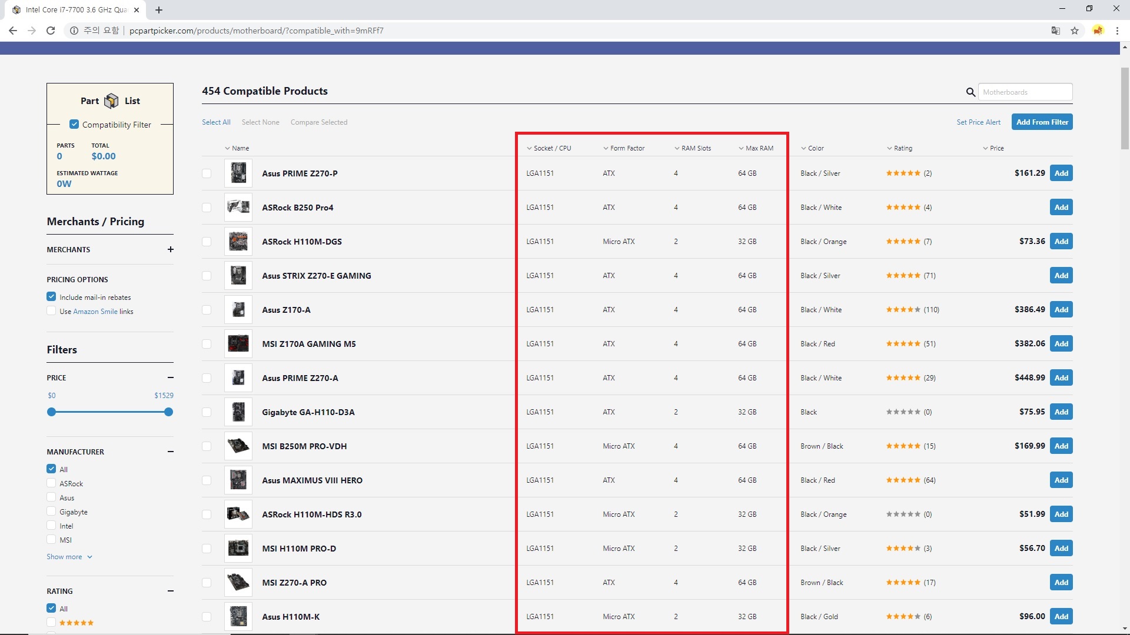Select checkbox for Asus PRIME Z270-P row
Image resolution: width=1130 pixels, height=635 pixels.
[207, 173]
